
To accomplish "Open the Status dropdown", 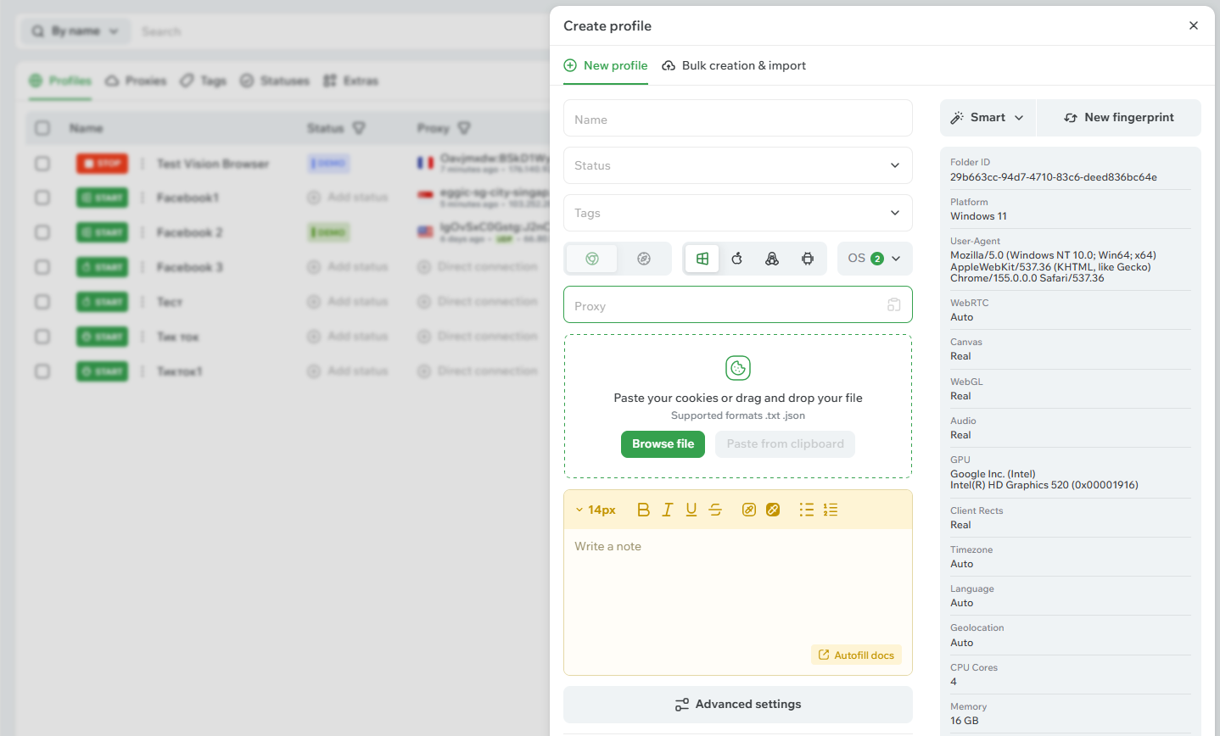I will click(738, 165).
